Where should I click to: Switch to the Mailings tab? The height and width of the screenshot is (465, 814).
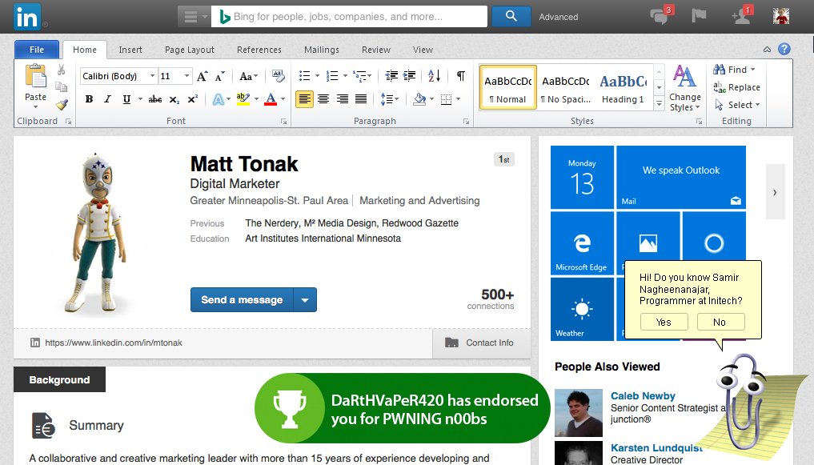point(321,50)
